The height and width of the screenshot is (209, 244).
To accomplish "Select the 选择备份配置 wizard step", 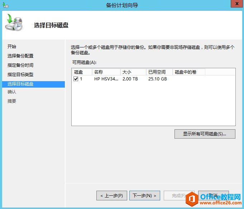I will point(20,56).
